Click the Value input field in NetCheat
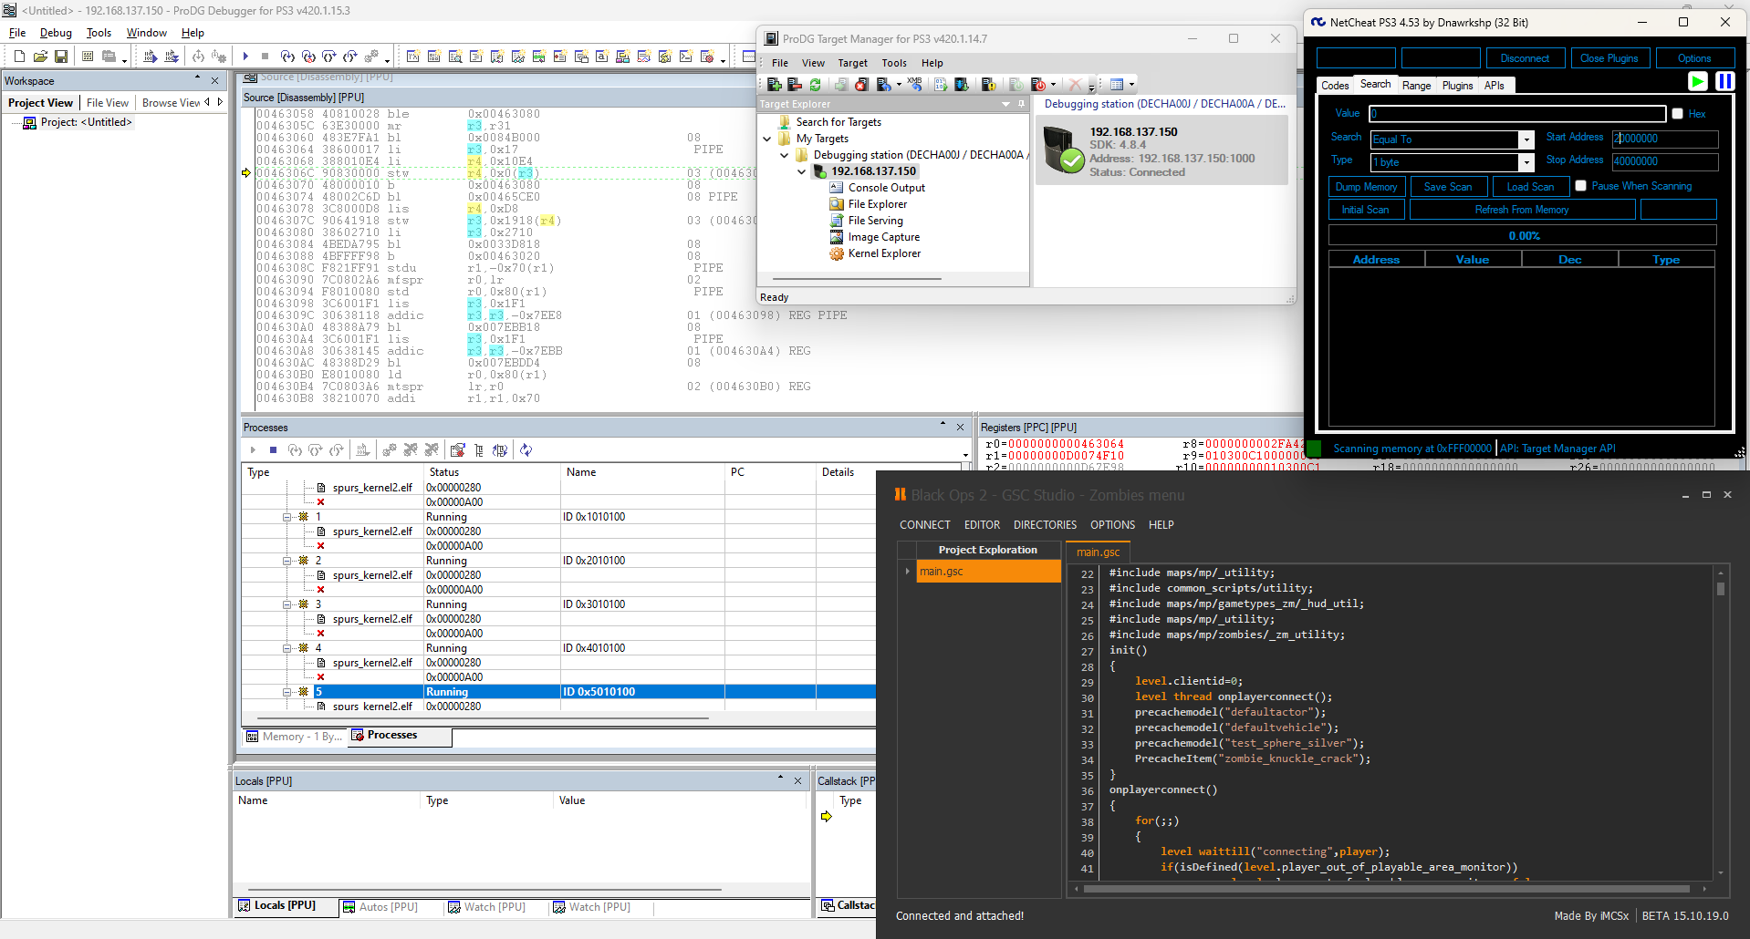This screenshot has height=939, width=1750. (x=1517, y=114)
